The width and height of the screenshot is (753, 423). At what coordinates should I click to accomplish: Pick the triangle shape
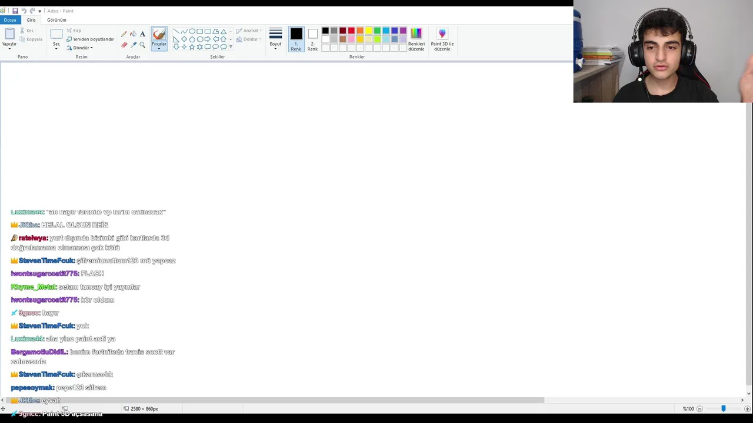pyautogui.click(x=224, y=31)
